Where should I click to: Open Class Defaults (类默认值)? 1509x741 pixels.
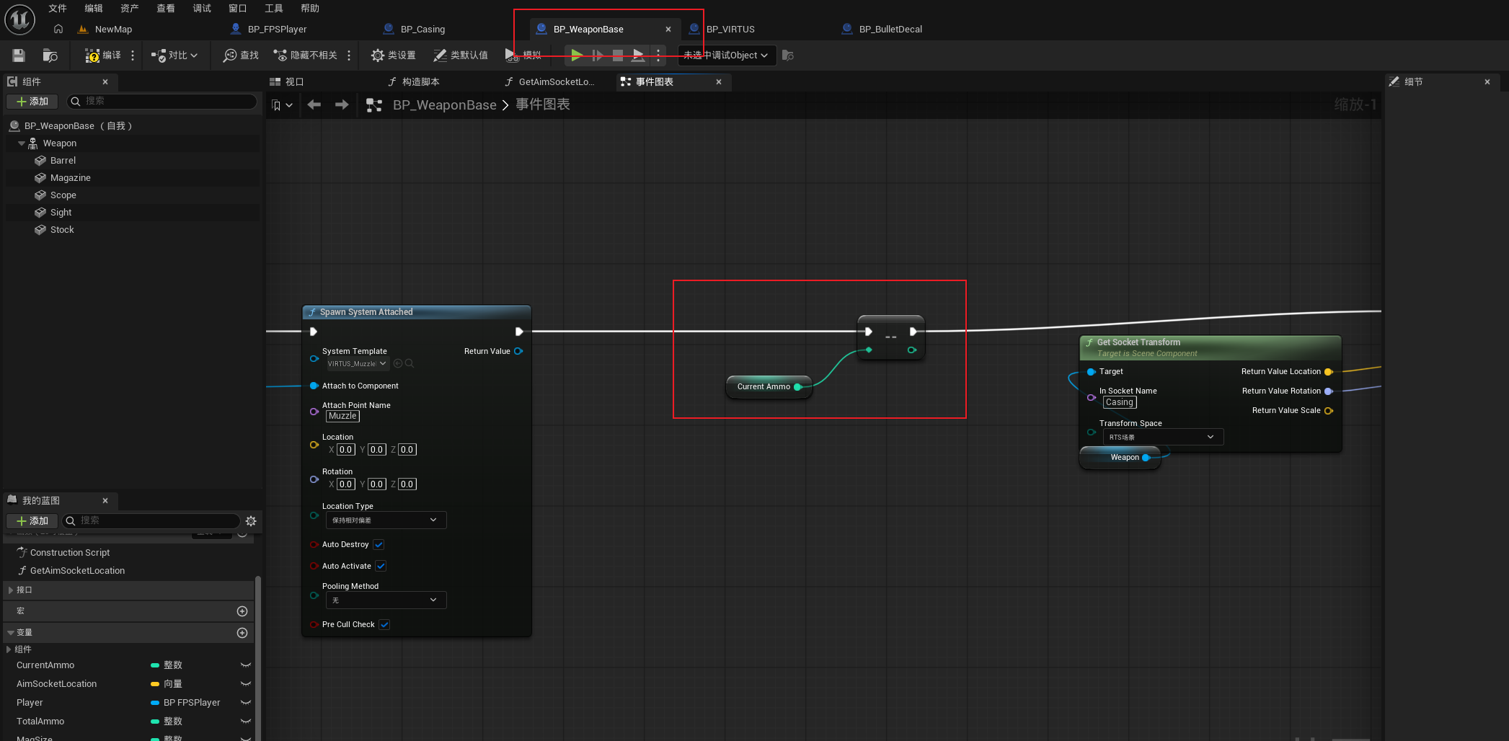461,56
